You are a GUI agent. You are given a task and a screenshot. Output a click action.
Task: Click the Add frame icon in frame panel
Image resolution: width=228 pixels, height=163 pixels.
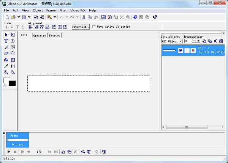[63, 152]
